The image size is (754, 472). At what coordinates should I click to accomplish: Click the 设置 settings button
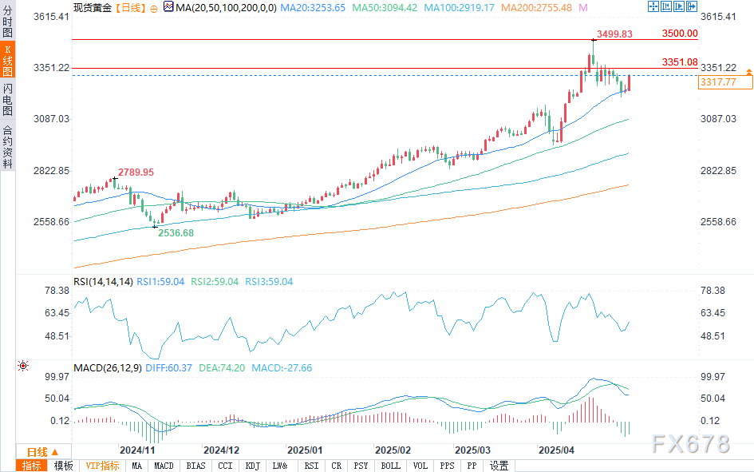point(499,466)
